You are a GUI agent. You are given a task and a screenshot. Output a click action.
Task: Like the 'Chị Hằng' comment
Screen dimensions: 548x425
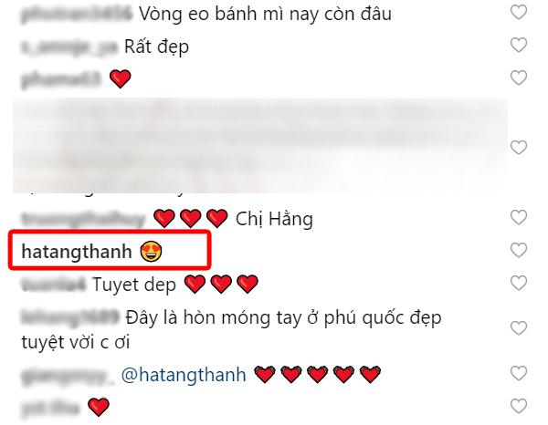tap(519, 218)
